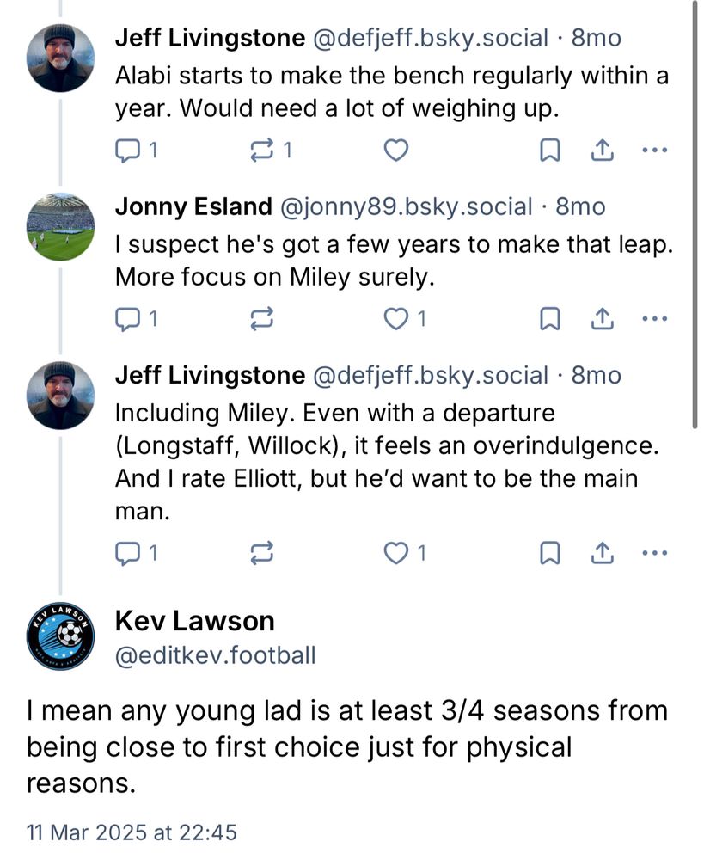Repost Jonny Esland's Miley post
The width and height of the screenshot is (704, 860).
pos(260,320)
